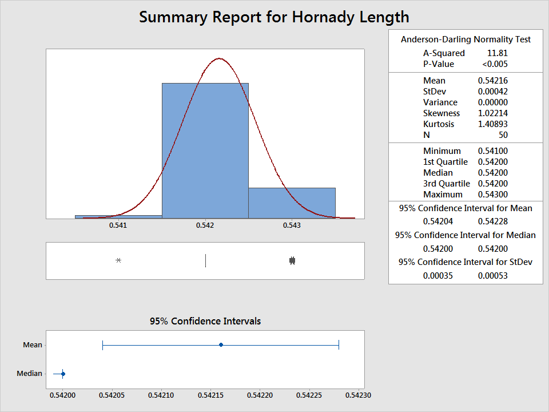Image resolution: width=549 pixels, height=412 pixels.
Task: Click the interval plot axis tick label 0.54215
Action: pos(210,395)
